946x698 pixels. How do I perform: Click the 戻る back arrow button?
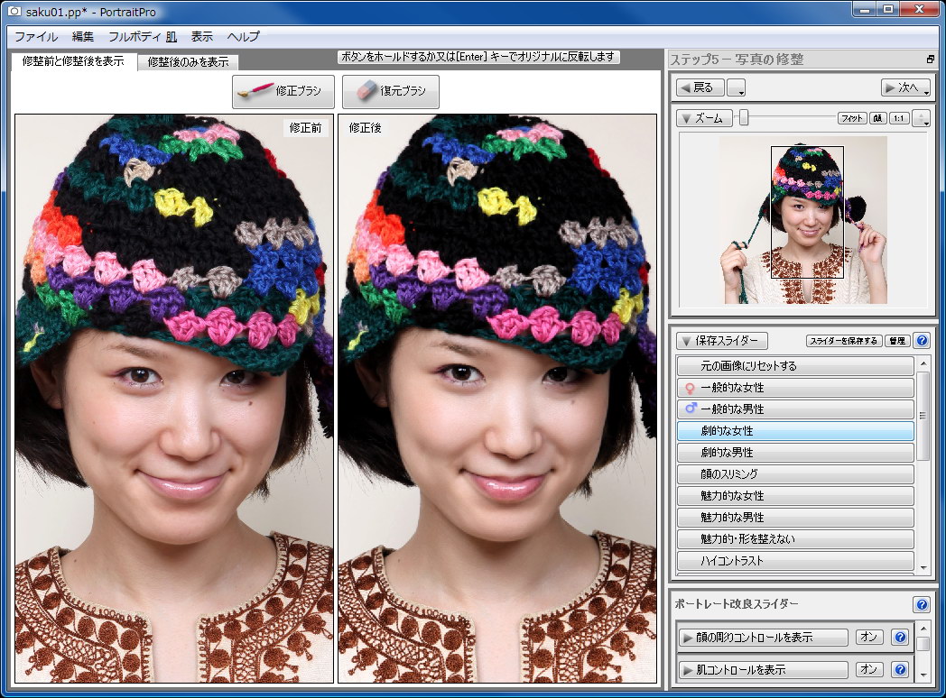point(700,88)
